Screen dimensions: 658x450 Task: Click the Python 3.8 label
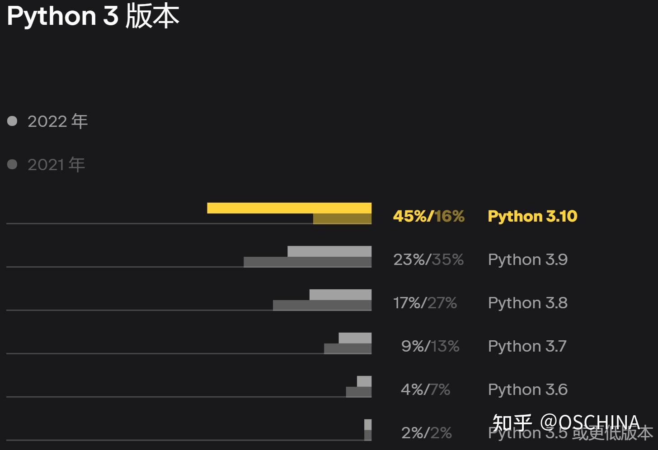[x=527, y=303]
